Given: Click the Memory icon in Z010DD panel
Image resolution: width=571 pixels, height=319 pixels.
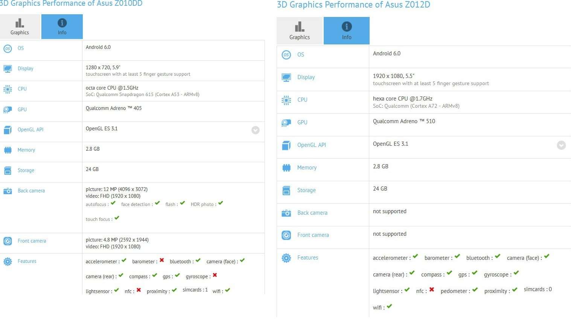Looking at the screenshot, I should point(8,150).
